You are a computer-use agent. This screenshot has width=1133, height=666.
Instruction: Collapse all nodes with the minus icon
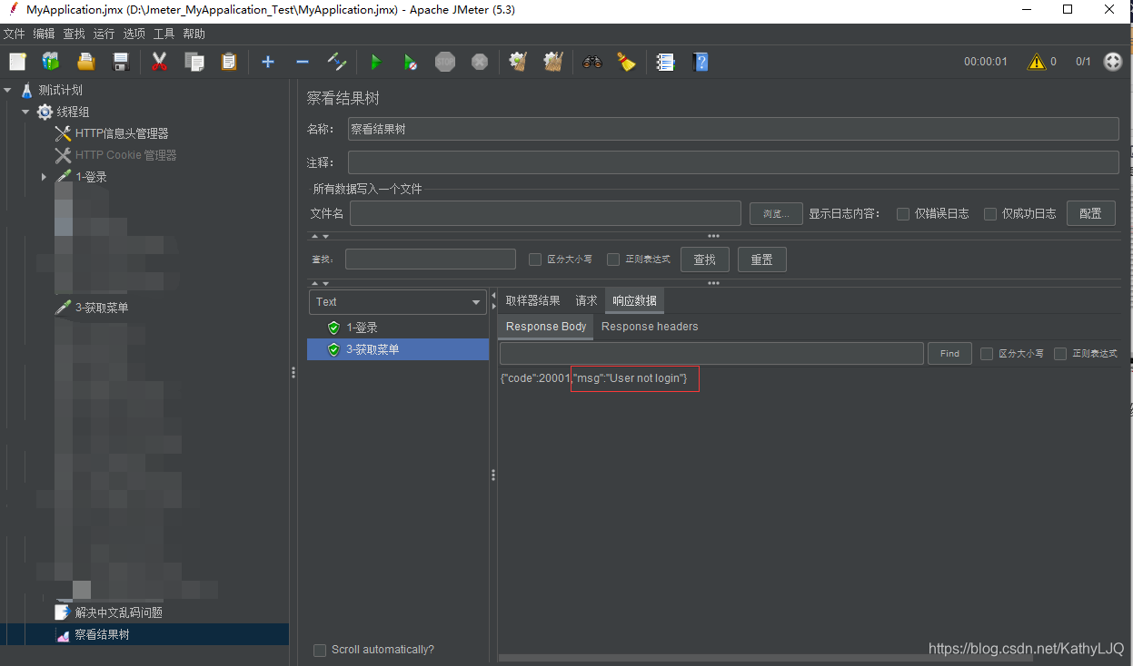pos(303,62)
